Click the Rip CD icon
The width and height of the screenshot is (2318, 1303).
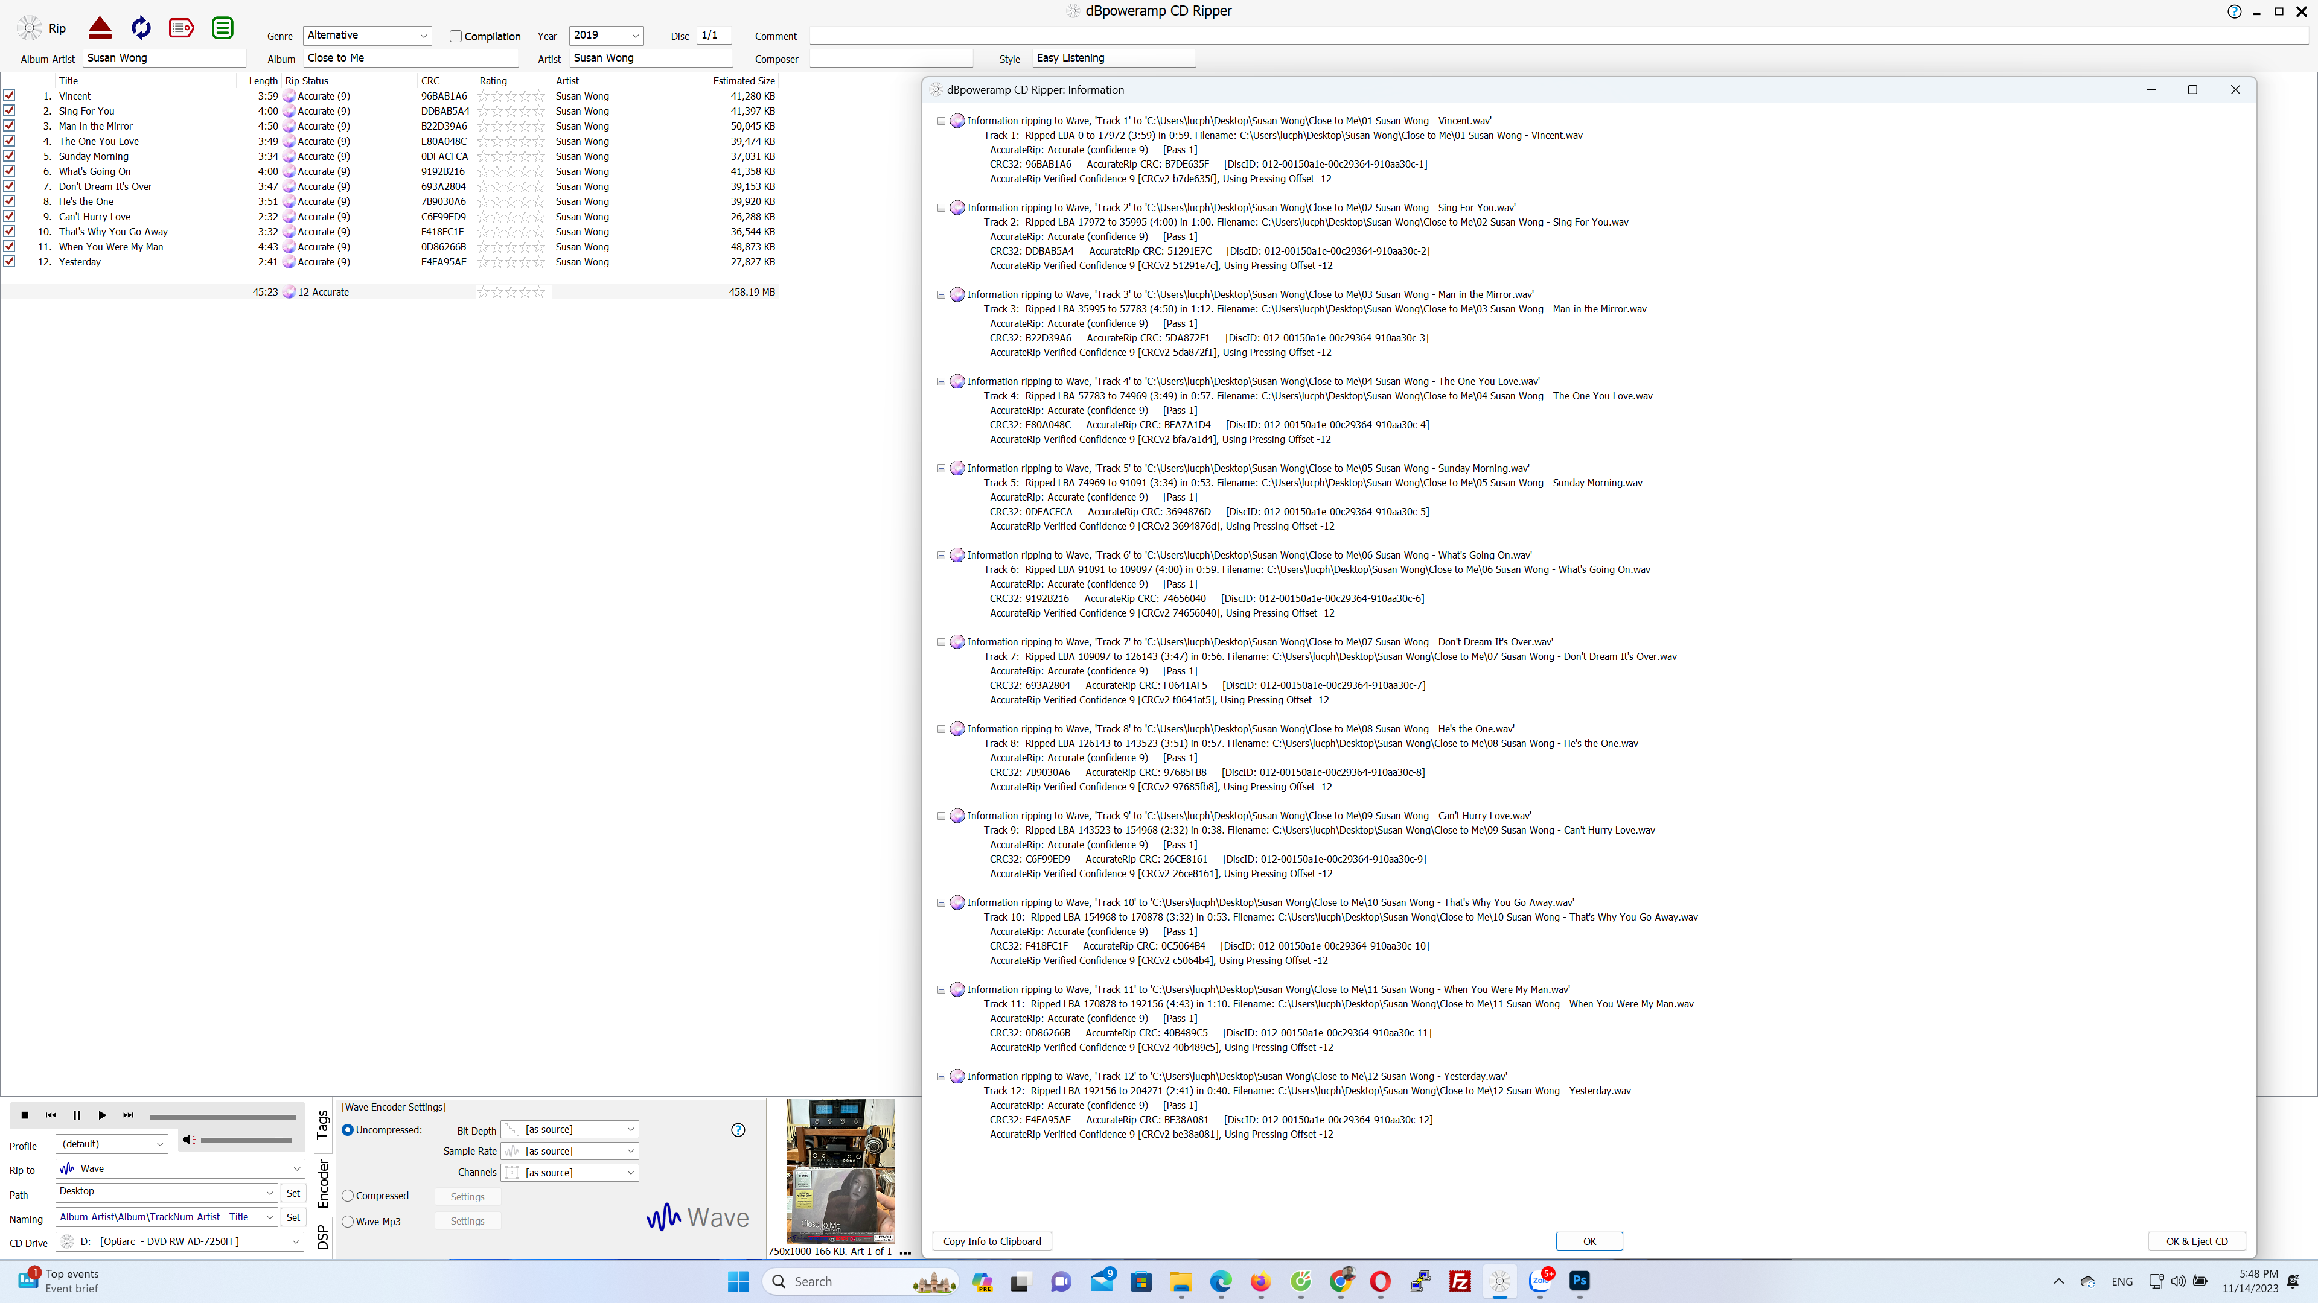31,28
